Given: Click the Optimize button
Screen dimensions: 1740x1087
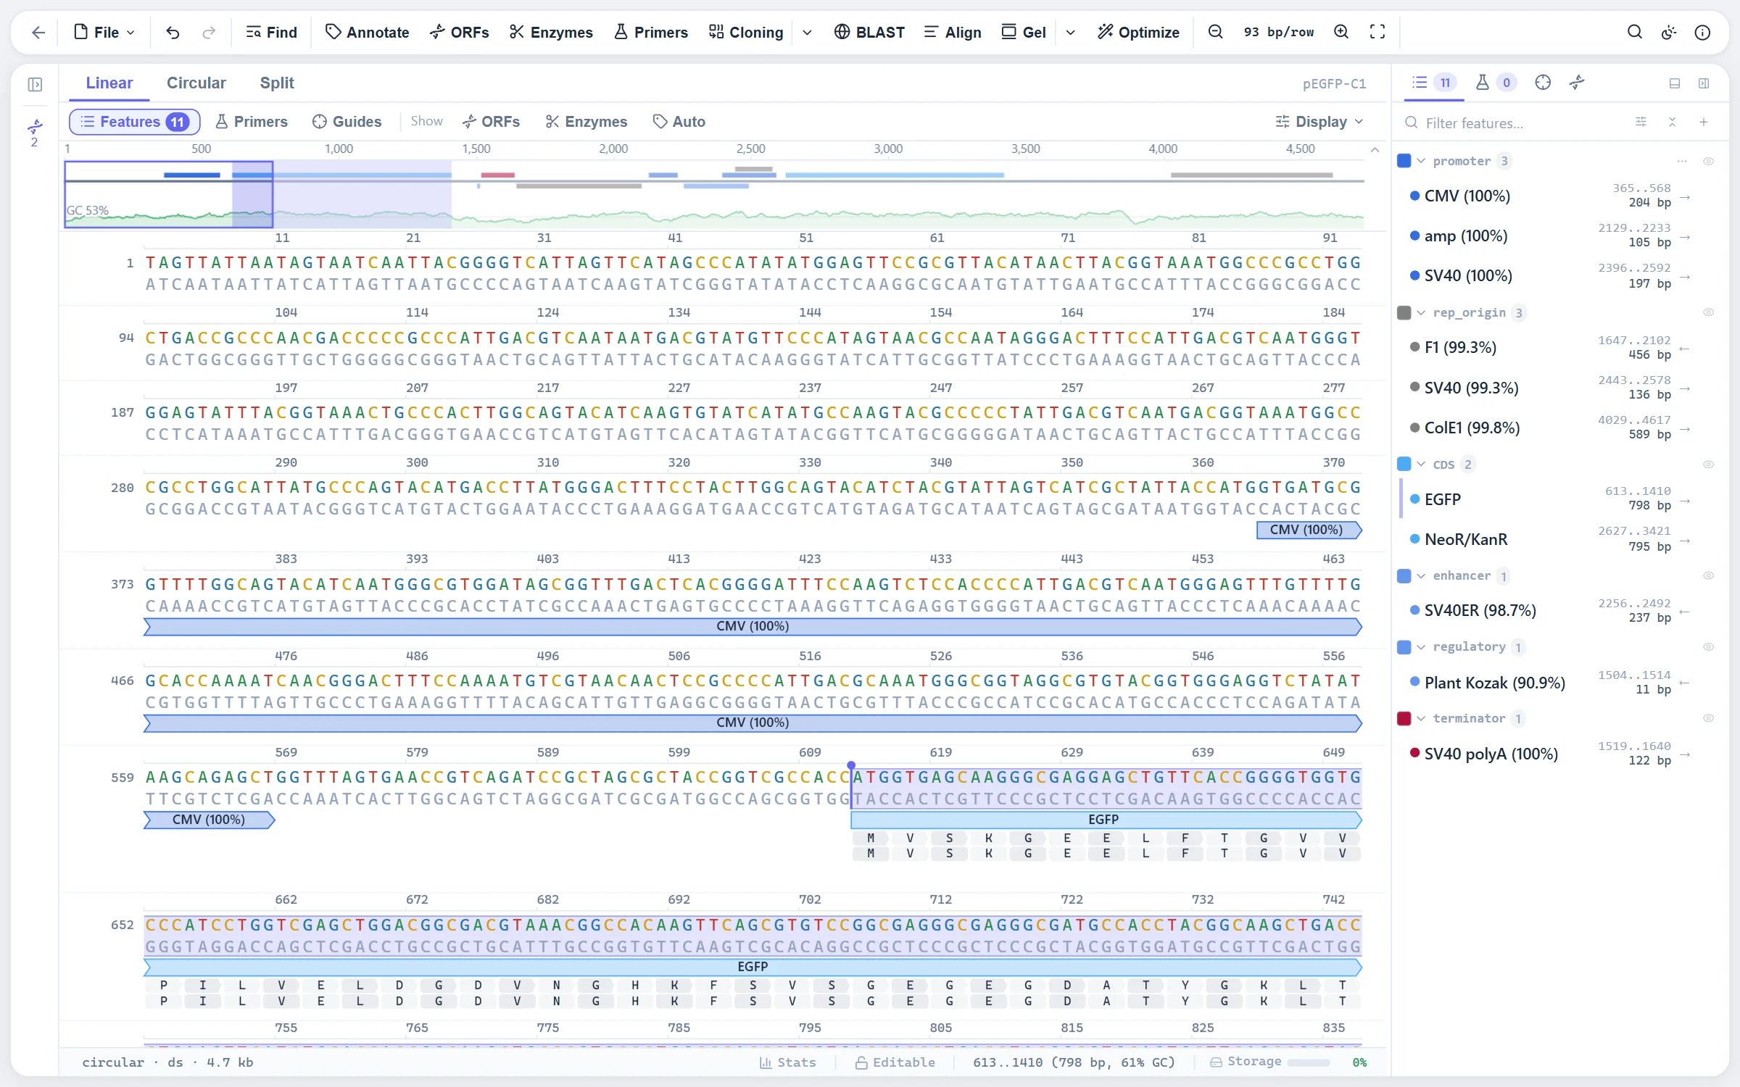Looking at the screenshot, I should pyautogui.click(x=1138, y=32).
